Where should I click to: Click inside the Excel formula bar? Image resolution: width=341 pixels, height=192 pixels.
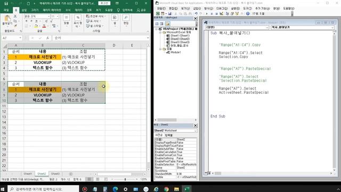pos(100,38)
